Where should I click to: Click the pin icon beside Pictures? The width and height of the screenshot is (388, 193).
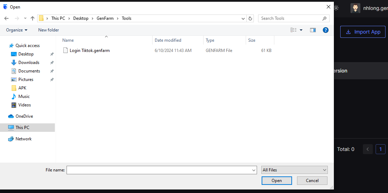pos(52,80)
